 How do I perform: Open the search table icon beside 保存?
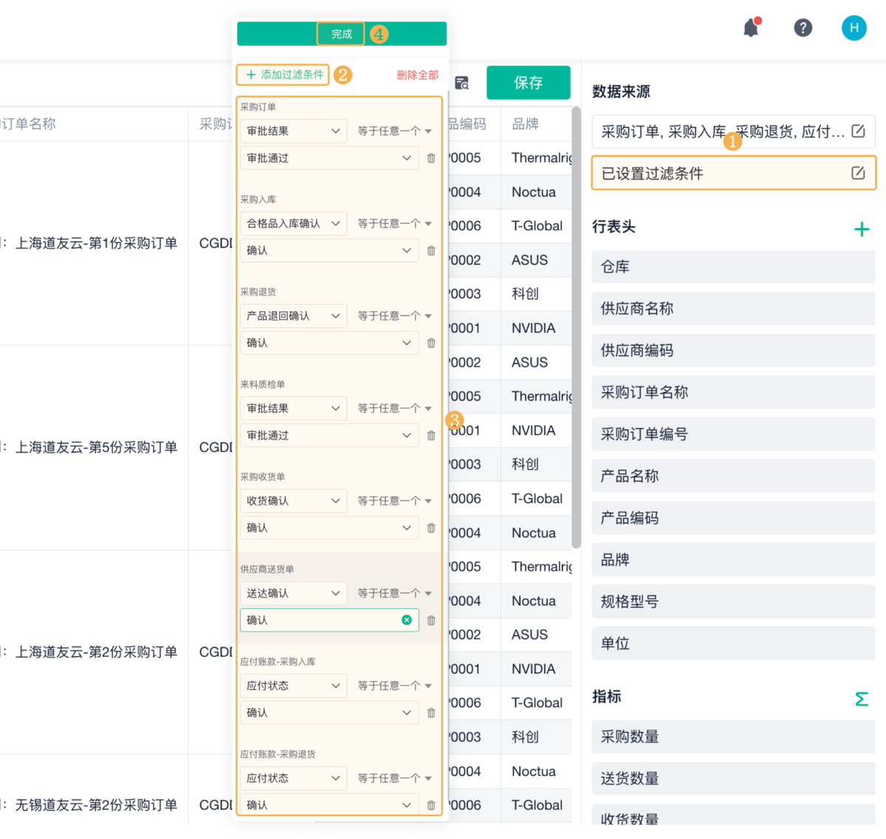[x=462, y=83]
